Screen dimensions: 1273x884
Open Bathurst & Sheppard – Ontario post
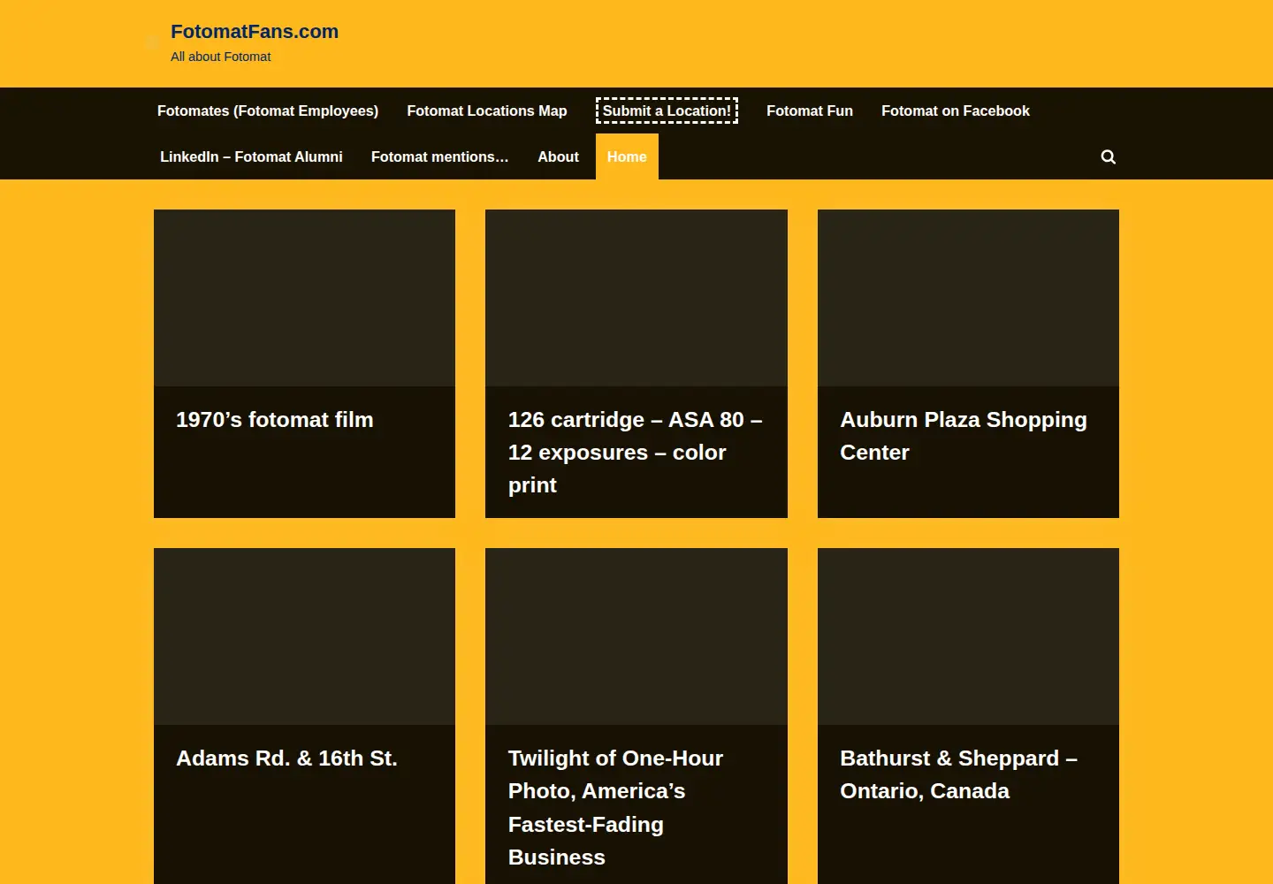point(958,774)
